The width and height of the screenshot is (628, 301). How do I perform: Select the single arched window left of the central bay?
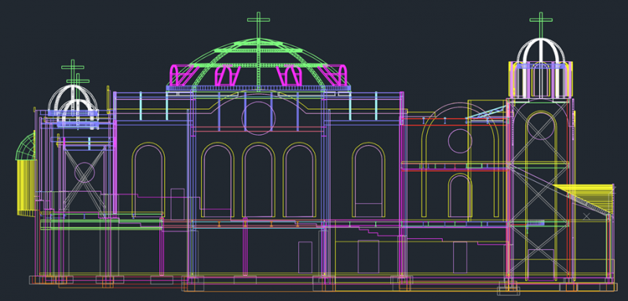coord(148,180)
